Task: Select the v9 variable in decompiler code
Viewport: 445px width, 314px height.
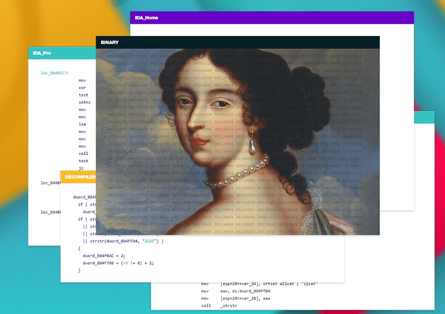Action: (x=125, y=263)
